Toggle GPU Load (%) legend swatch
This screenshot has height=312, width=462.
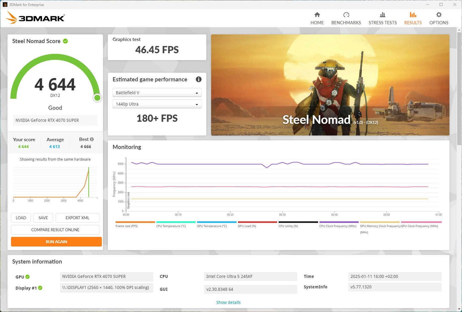(257, 222)
